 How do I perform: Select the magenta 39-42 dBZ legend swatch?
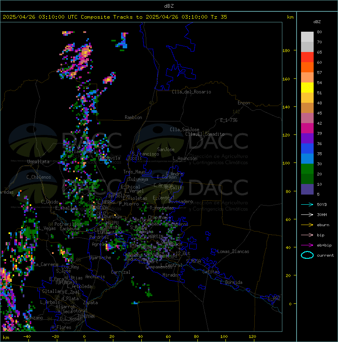(307, 128)
